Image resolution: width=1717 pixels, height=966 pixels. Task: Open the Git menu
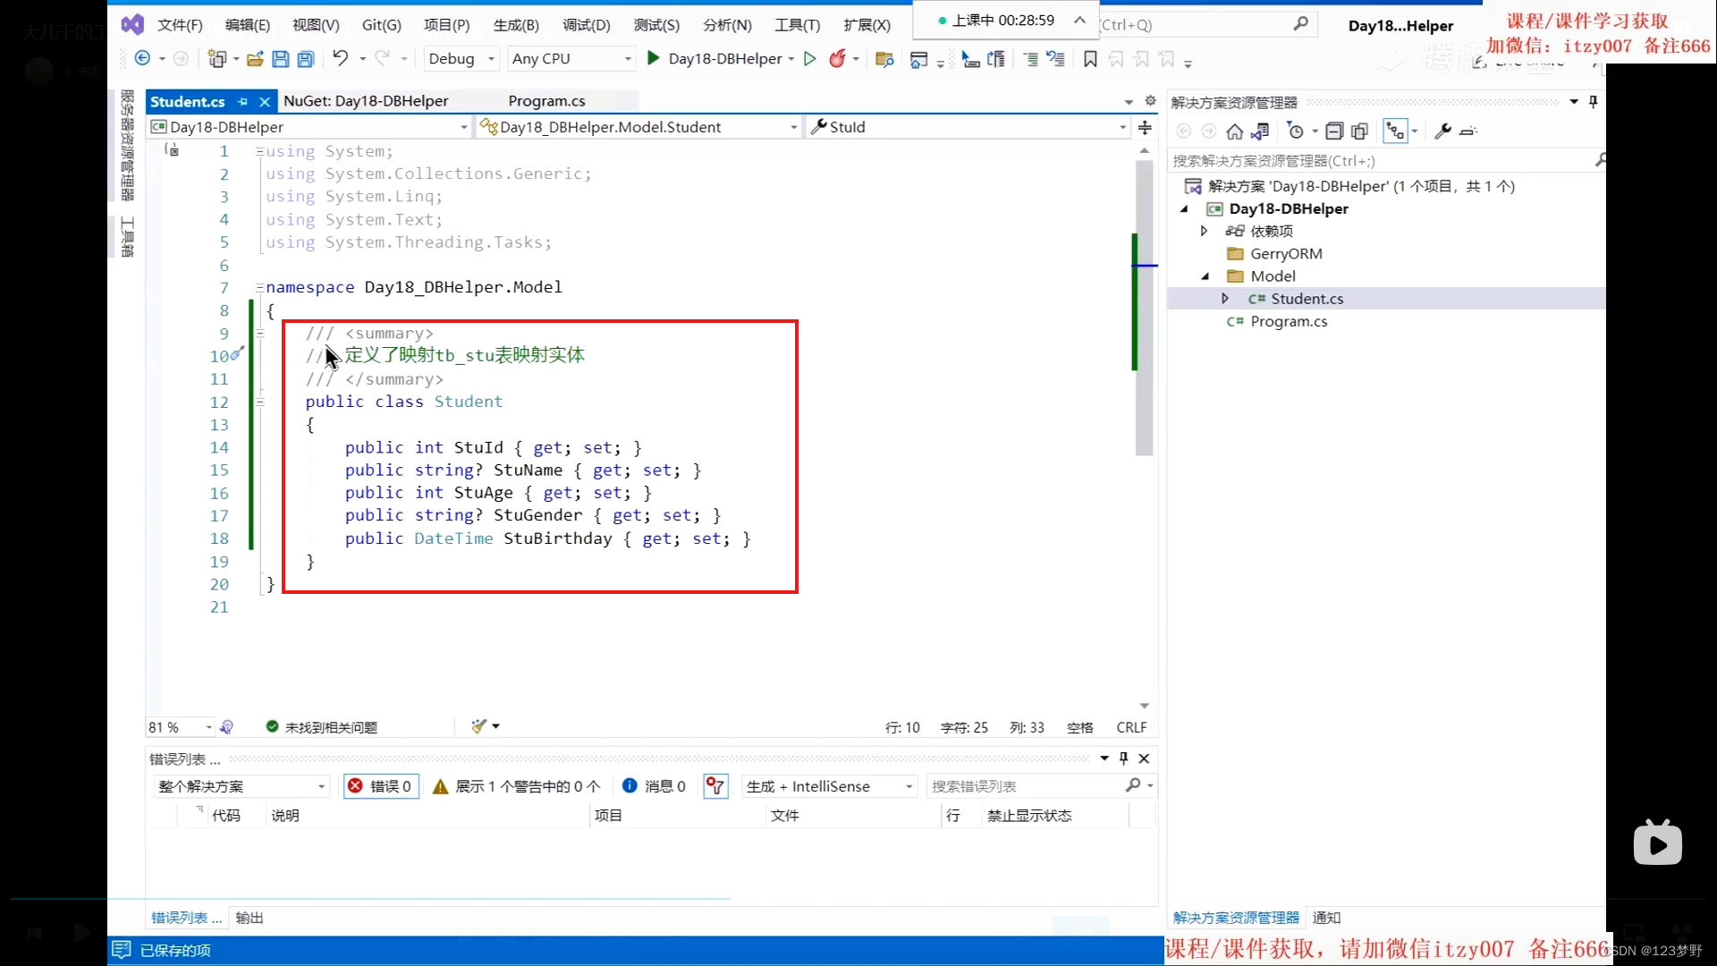point(381,23)
